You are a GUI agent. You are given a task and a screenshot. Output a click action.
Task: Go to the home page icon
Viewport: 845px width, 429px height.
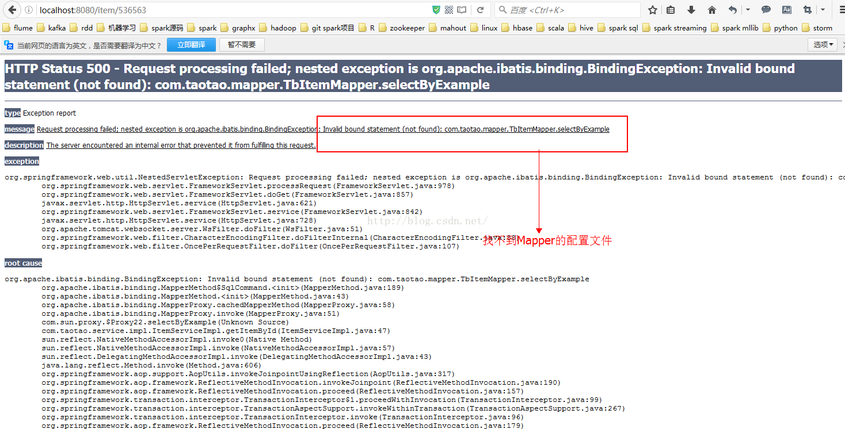pyautogui.click(x=712, y=10)
